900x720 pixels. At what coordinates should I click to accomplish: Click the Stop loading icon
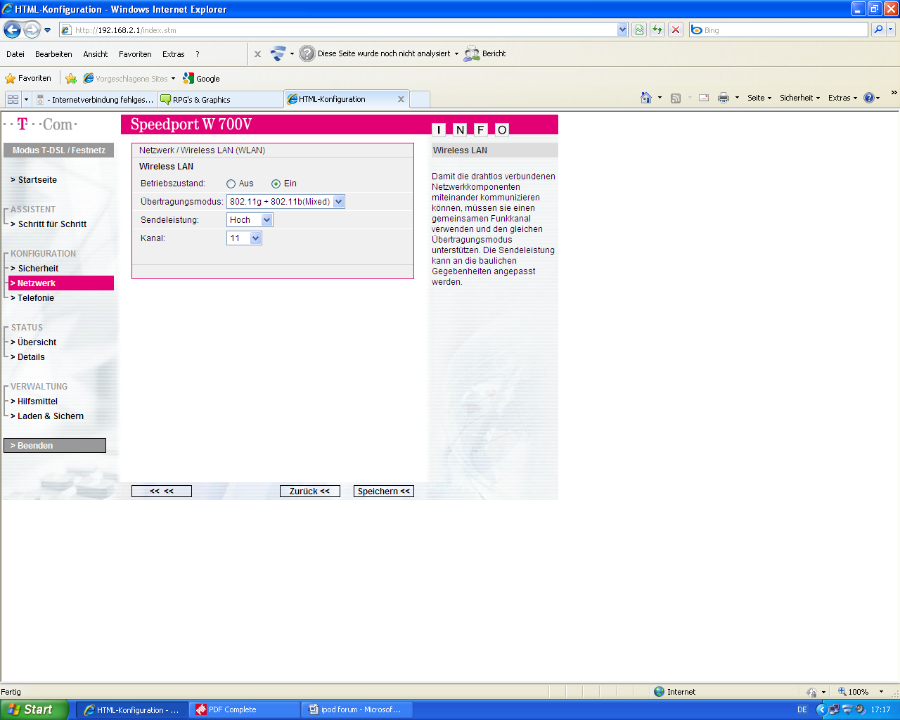point(676,30)
